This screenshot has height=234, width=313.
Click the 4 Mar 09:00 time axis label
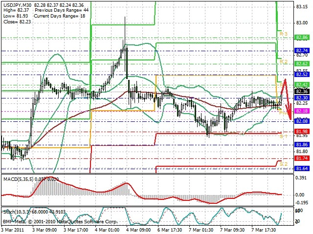[139, 230]
